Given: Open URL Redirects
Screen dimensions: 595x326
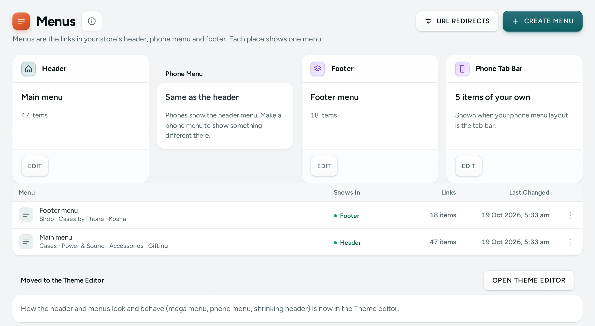Looking at the screenshot, I should click(x=457, y=21).
